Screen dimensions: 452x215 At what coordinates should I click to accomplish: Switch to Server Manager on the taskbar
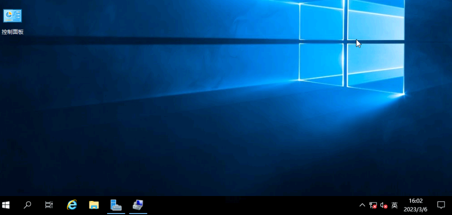116,205
